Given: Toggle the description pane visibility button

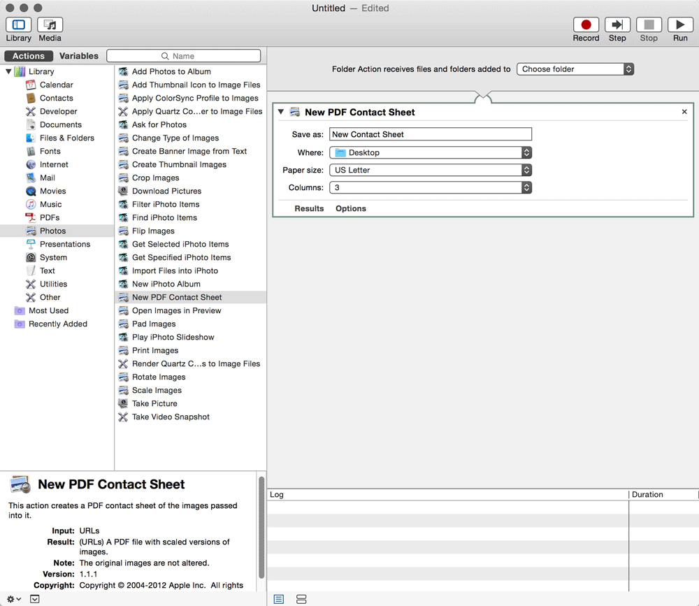Looking at the screenshot, I should pyautogui.click(x=35, y=599).
